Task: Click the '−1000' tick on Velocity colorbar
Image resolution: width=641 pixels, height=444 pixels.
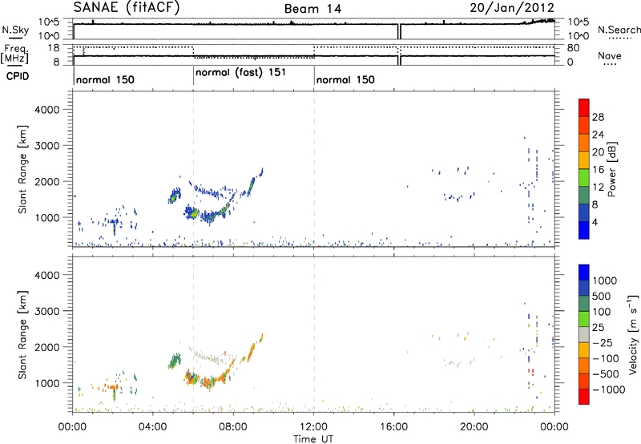Action: [608, 390]
